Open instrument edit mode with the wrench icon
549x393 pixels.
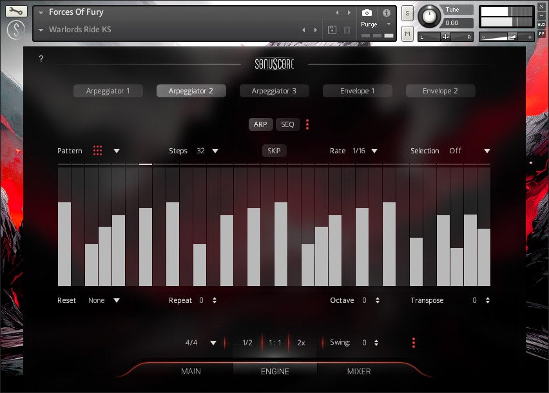pos(16,11)
